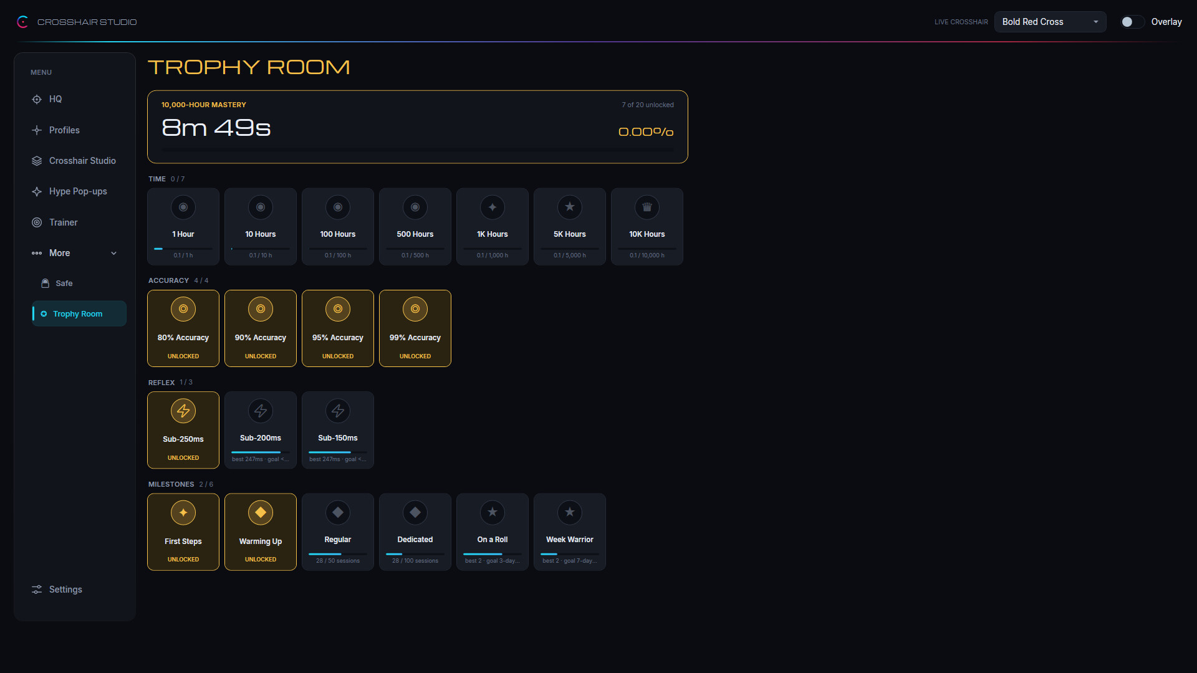Click the Sub-250ms lightning icon
The width and height of the screenshot is (1197, 673).
click(x=183, y=411)
